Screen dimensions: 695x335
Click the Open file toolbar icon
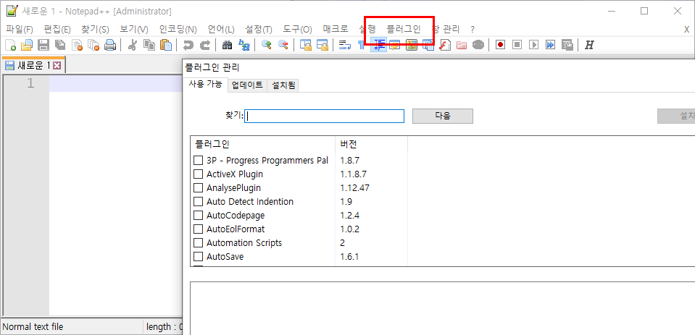coord(27,45)
